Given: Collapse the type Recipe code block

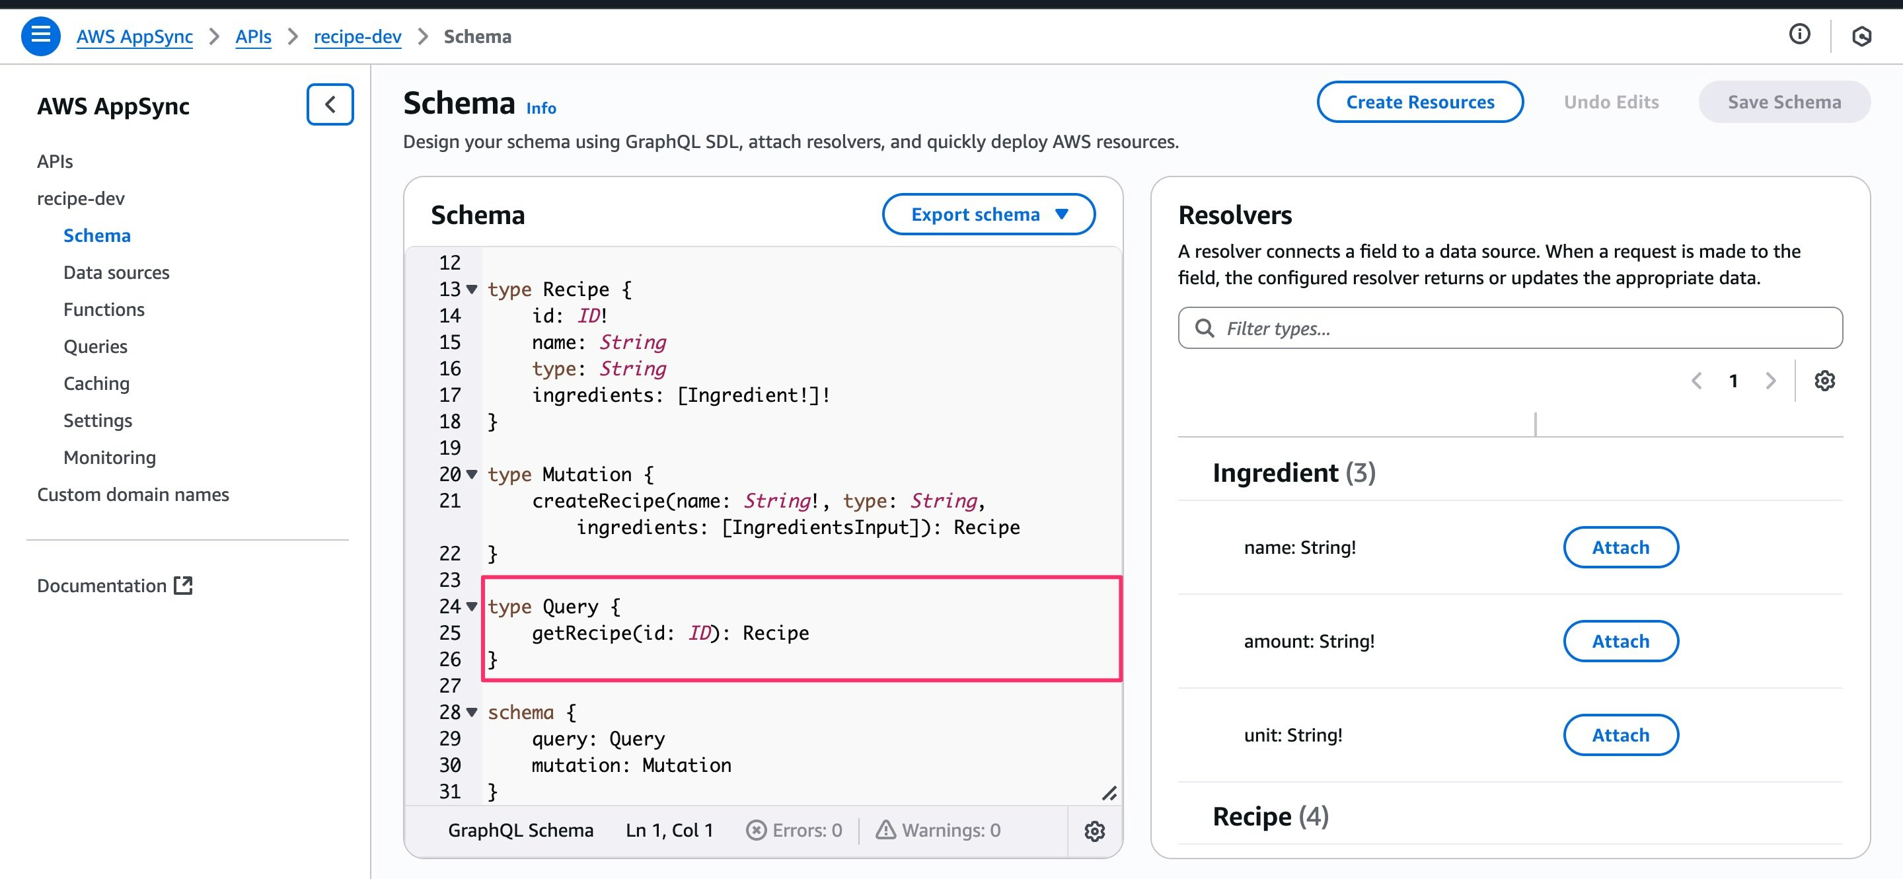Looking at the screenshot, I should pyautogui.click(x=471, y=289).
